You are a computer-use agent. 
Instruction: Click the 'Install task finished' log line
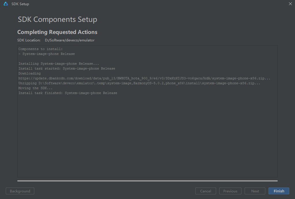tap(68, 93)
